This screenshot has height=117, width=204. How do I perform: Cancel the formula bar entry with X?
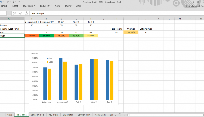pos(14,13)
